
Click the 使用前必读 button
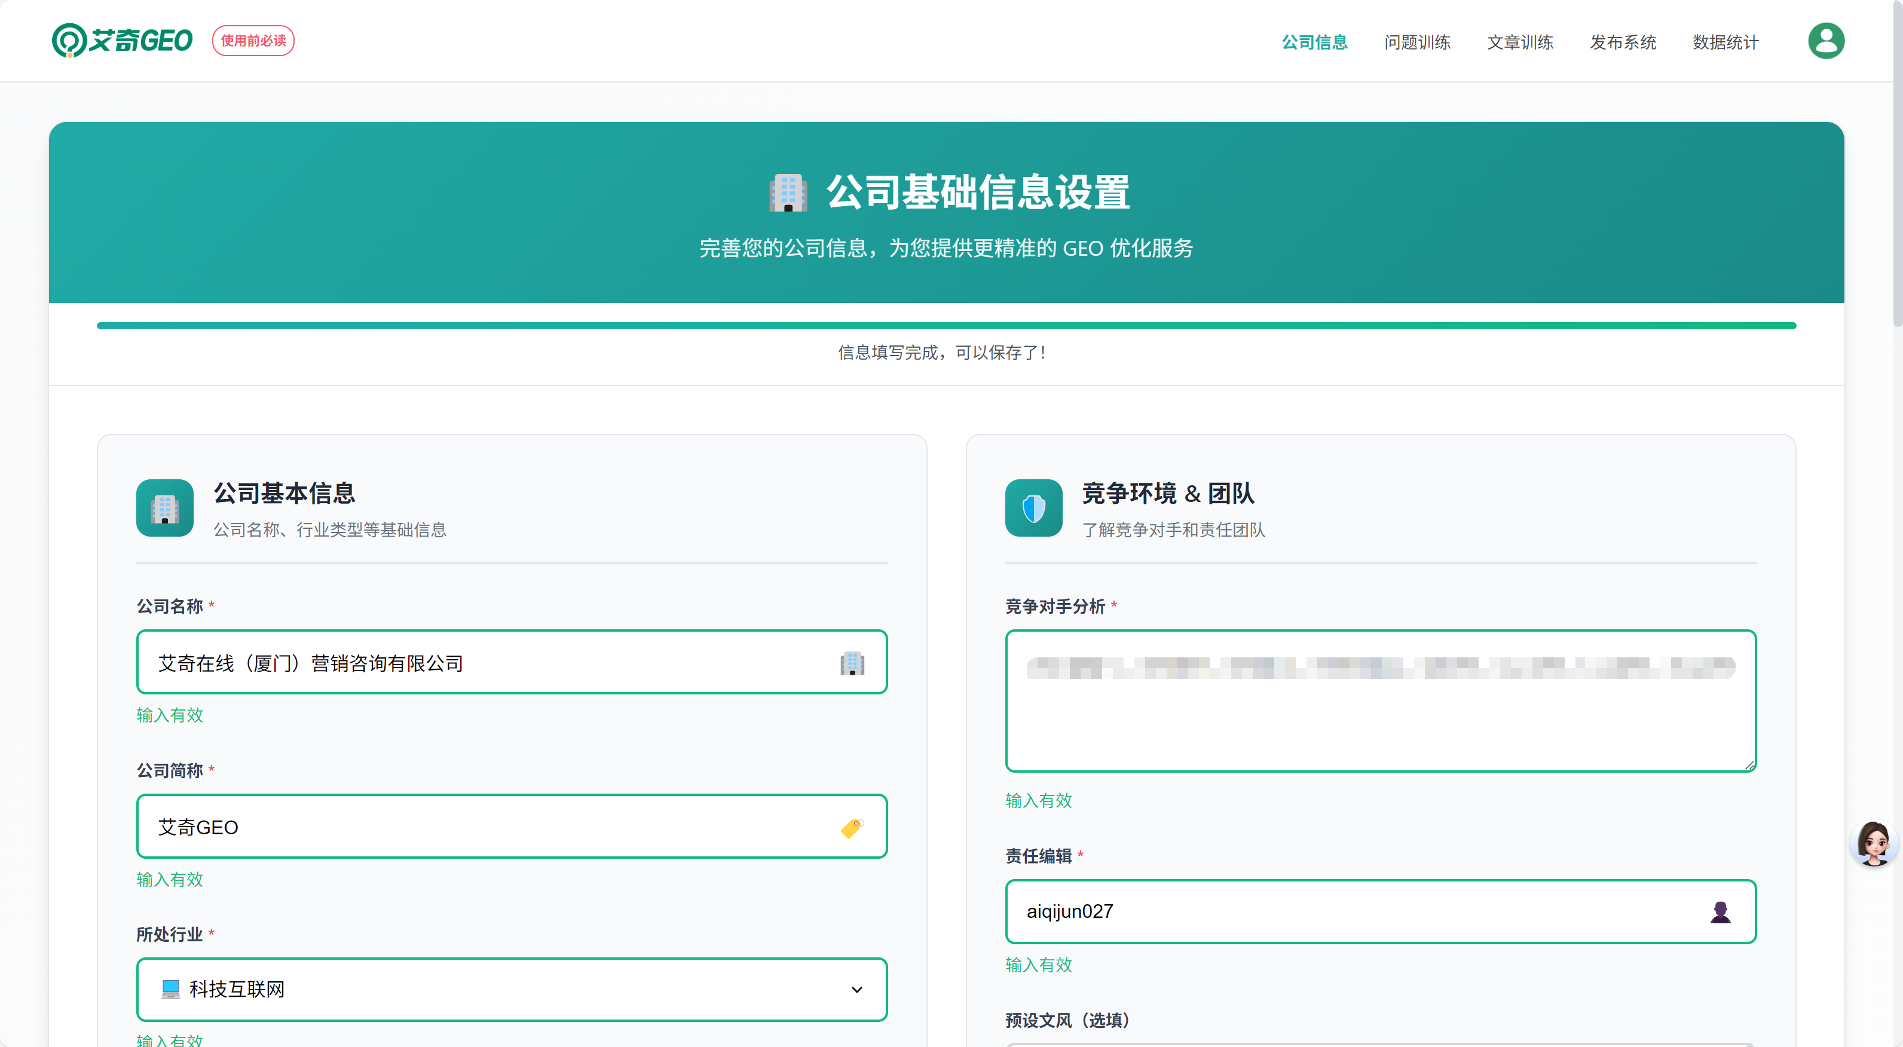tap(253, 41)
